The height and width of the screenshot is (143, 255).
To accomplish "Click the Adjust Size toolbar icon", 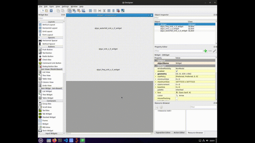I will pos(123,11).
